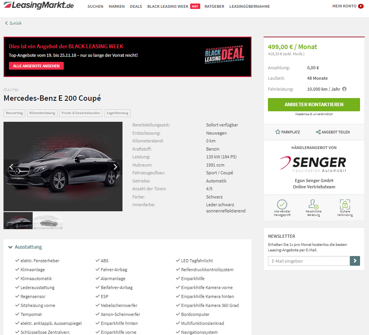Click the 499,00 € / Monat price
This screenshot has width=369, height=335.
coord(292,47)
